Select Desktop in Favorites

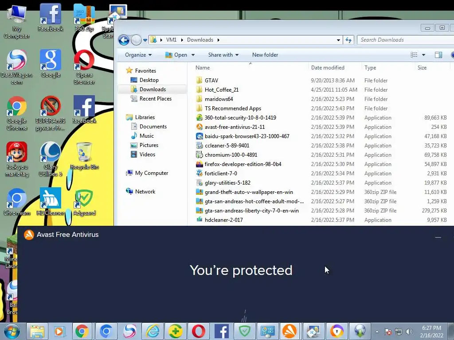pyautogui.click(x=149, y=80)
